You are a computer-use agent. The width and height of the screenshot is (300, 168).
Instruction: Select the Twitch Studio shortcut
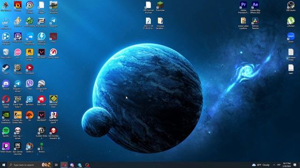click(x=6, y=147)
